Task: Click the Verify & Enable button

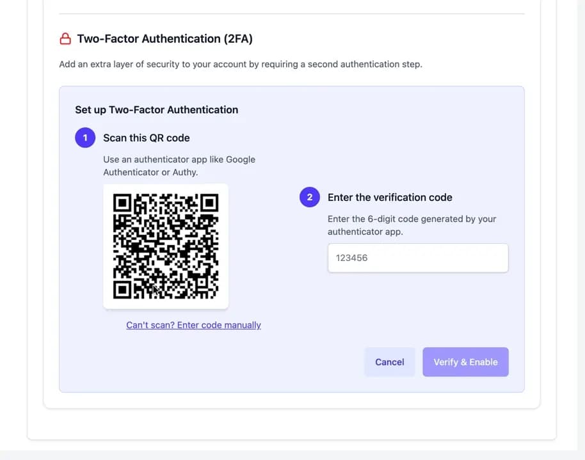Action: click(465, 362)
